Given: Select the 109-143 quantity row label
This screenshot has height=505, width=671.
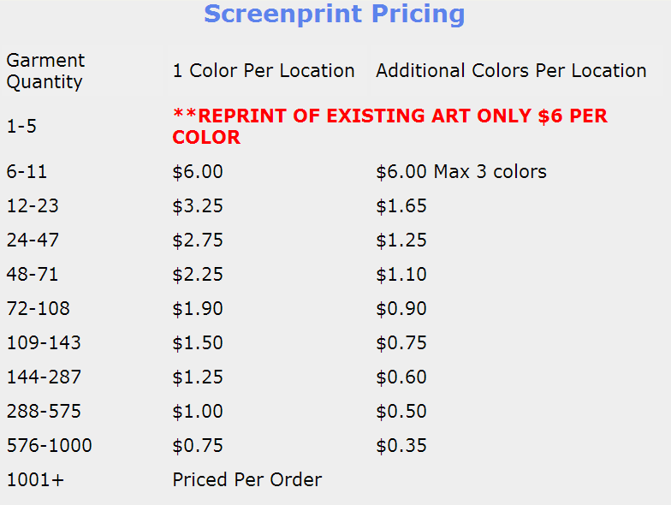Looking at the screenshot, I should tap(44, 343).
